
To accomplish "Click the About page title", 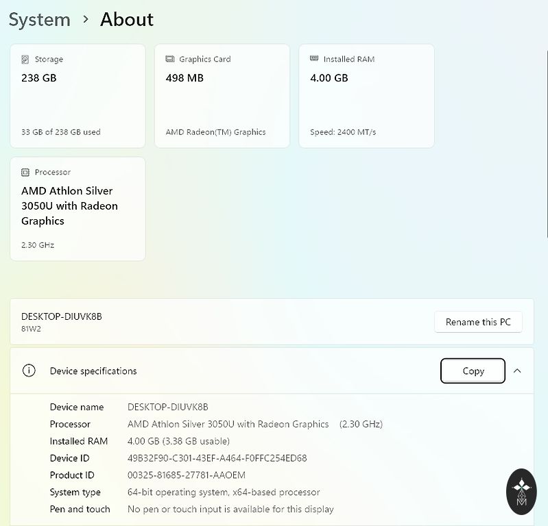I will pos(127,20).
